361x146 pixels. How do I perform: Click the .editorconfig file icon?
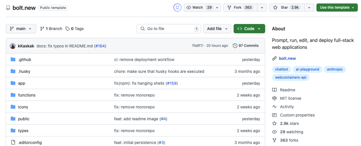coord(13,143)
